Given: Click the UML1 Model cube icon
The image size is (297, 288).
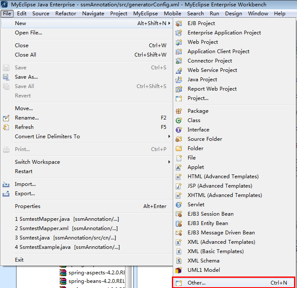Looking at the screenshot, I should pos(179,270).
